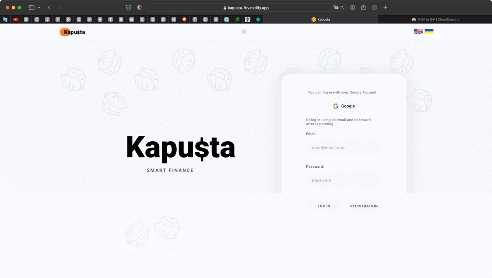This screenshot has width=492, height=278.
Task: Open the blue shield extension icon
Action: pyautogui.click(x=128, y=7)
